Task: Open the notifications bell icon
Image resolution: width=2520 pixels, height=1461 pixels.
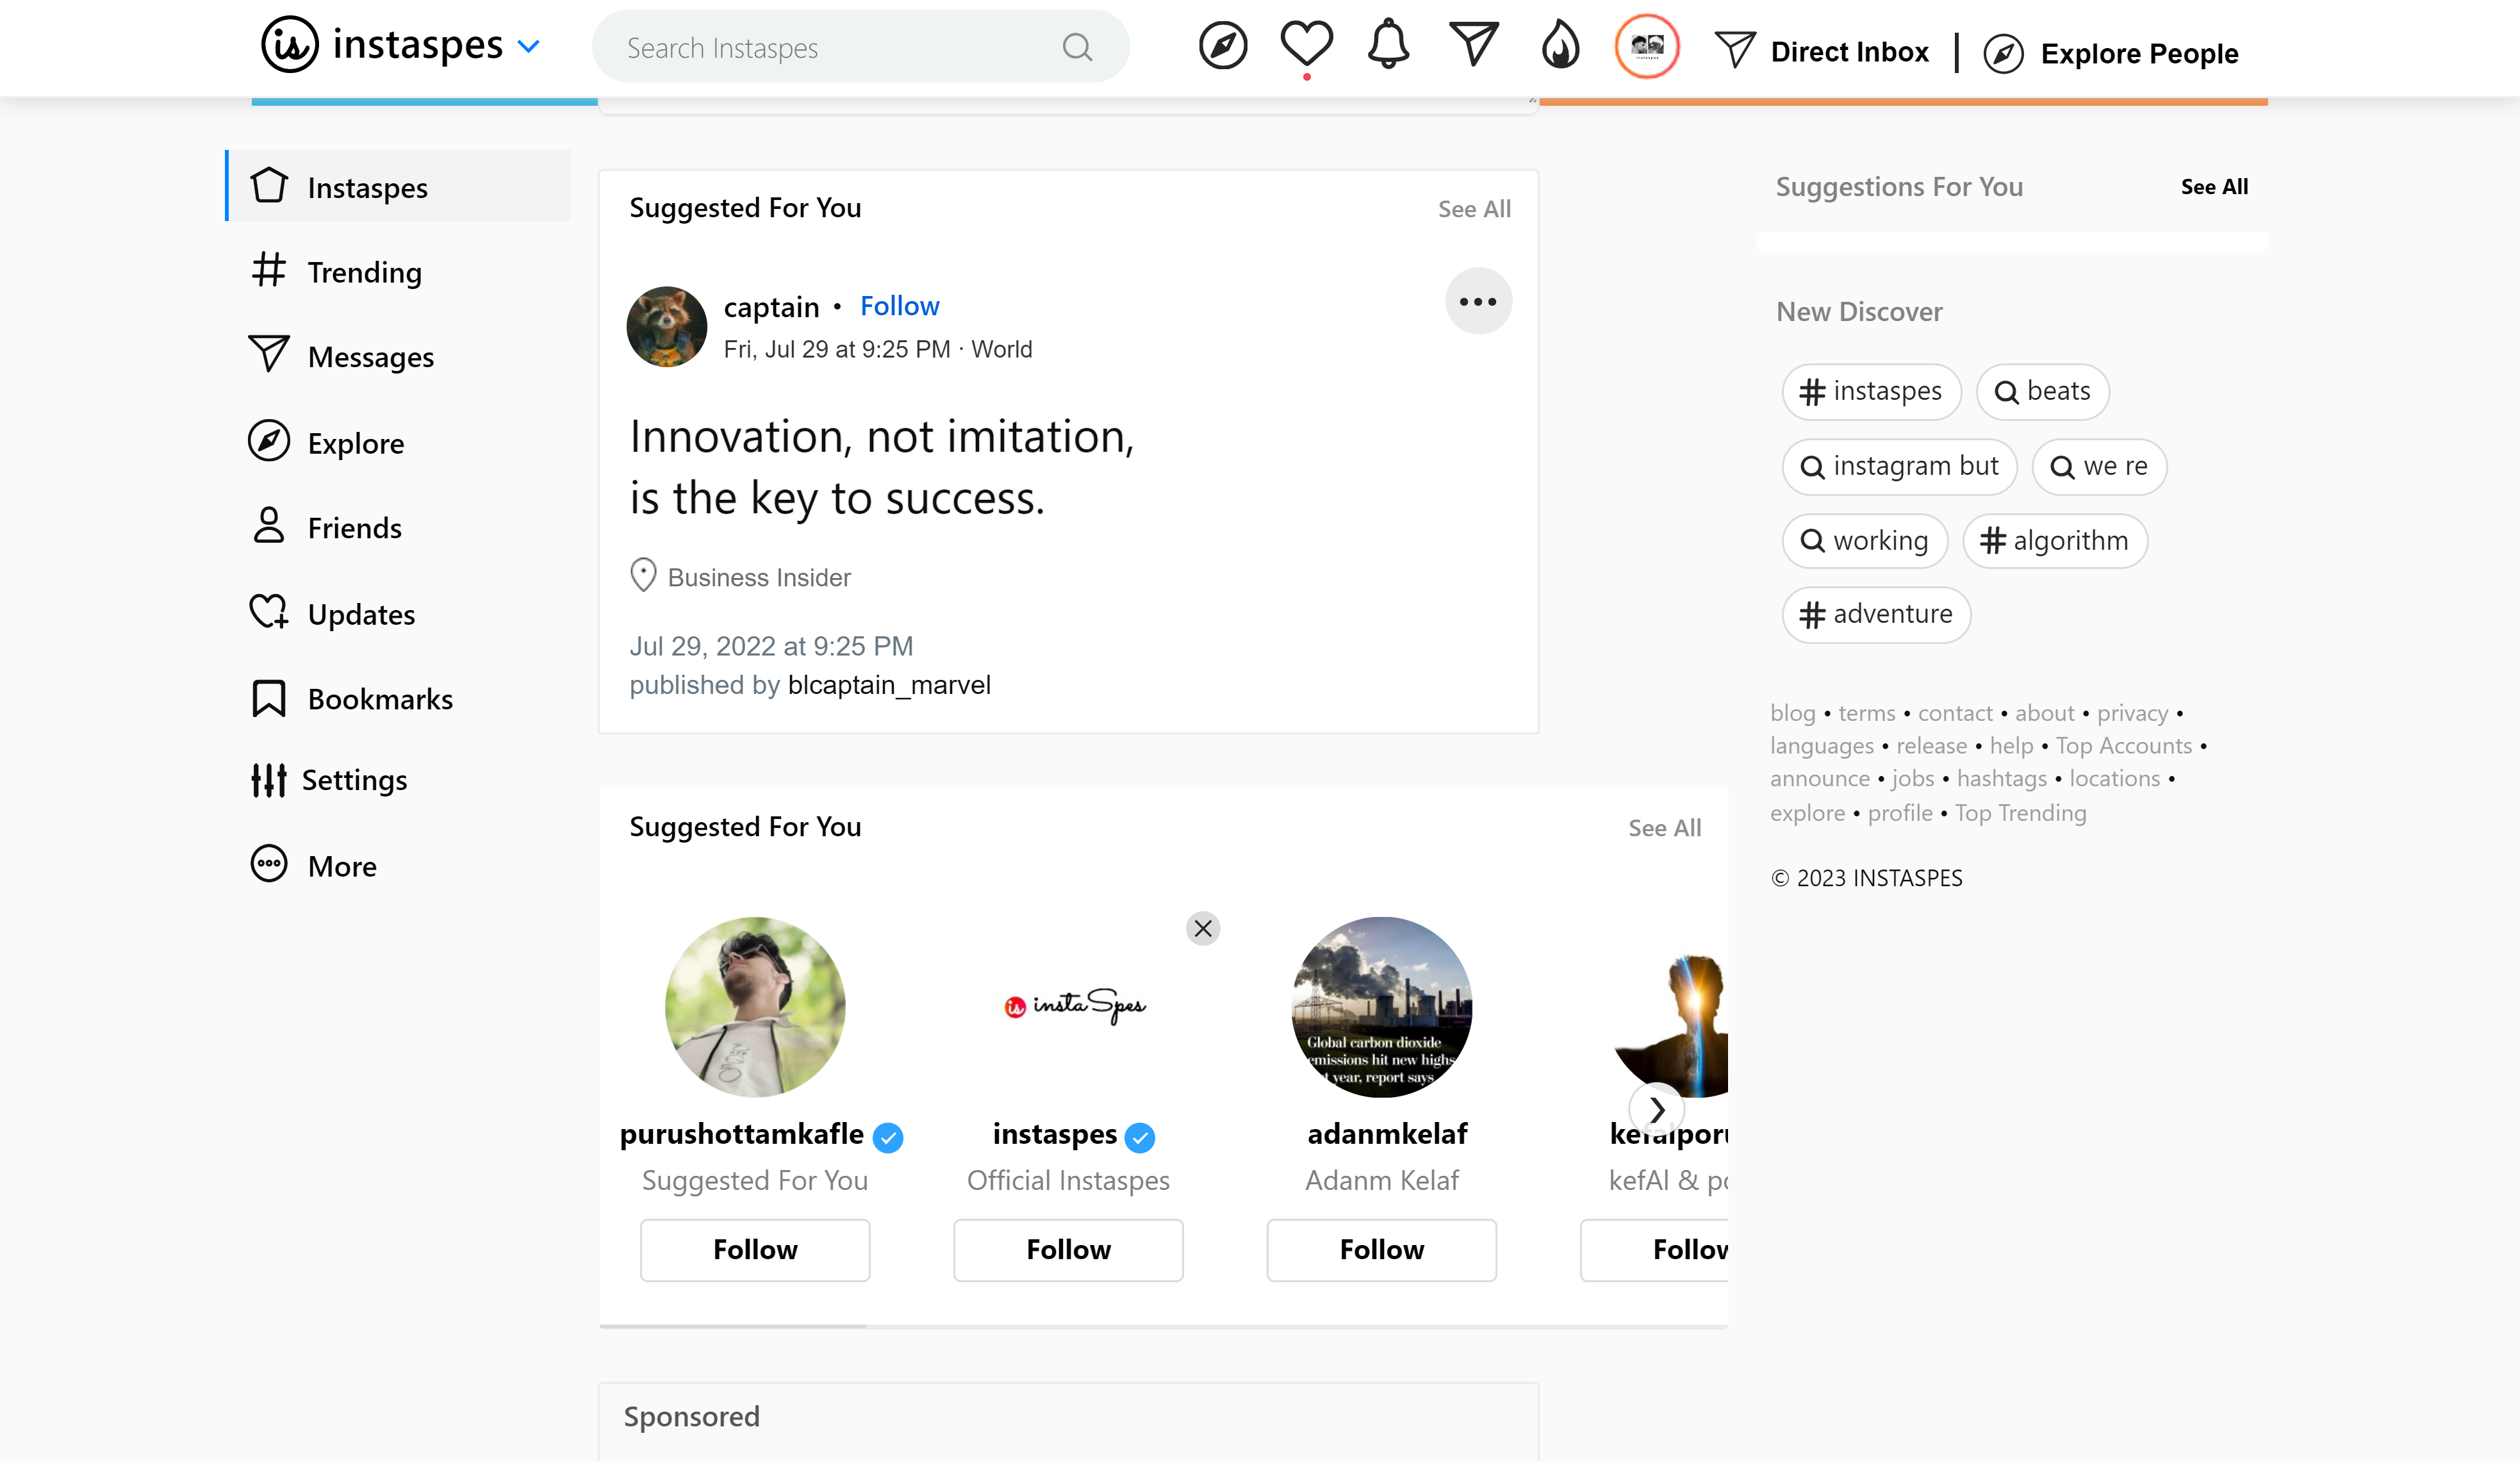Action: point(1388,45)
